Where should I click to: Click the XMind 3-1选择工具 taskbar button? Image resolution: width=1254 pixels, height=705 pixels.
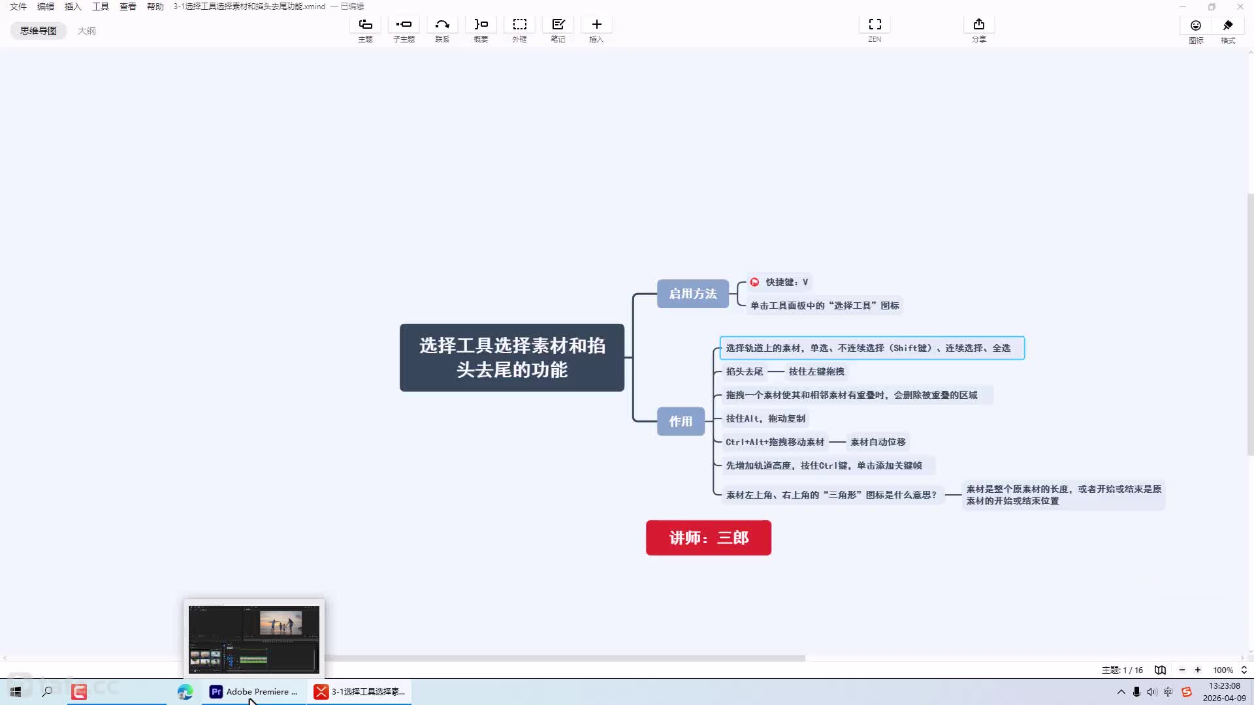point(360,691)
